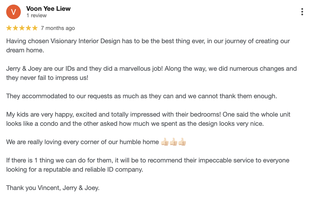Click the "7 months ago" timestamp
Viewport: 314px width, 197px height.
pos(58,28)
